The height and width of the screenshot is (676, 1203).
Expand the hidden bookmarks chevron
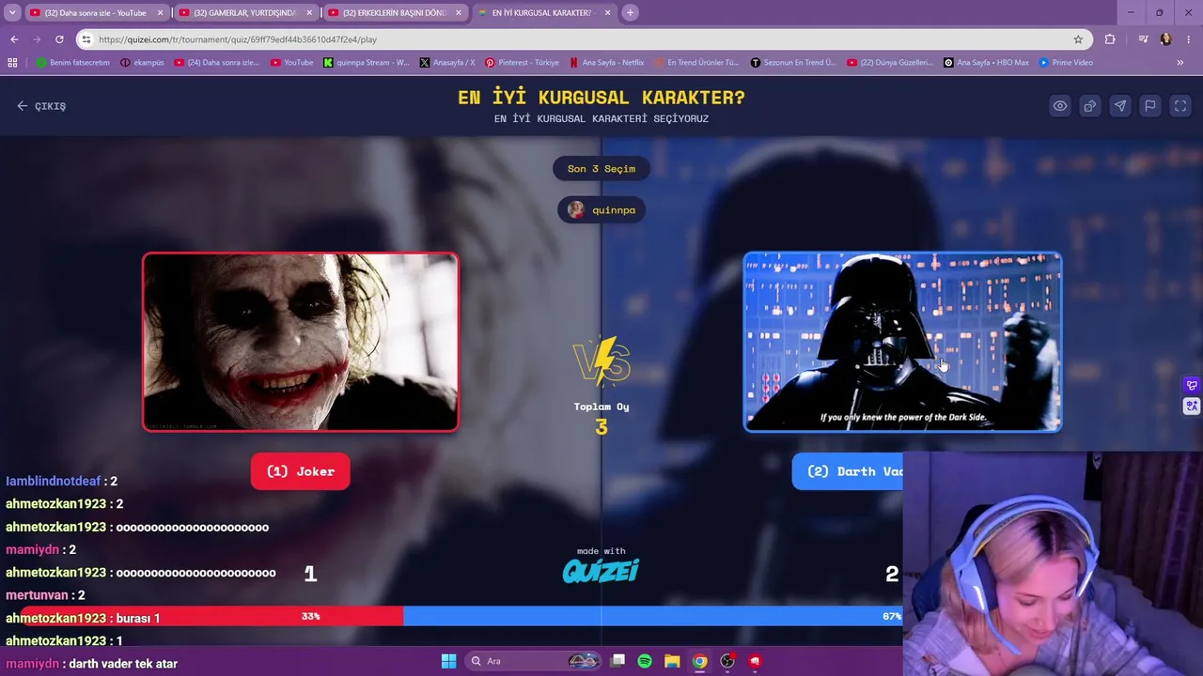(1180, 63)
